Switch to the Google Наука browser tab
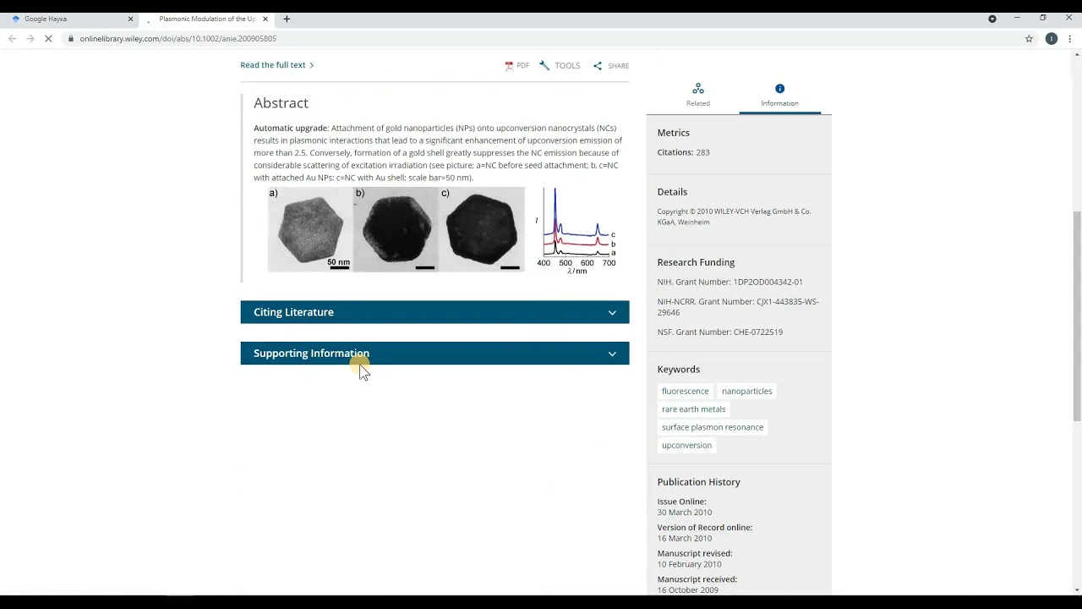 (x=68, y=19)
